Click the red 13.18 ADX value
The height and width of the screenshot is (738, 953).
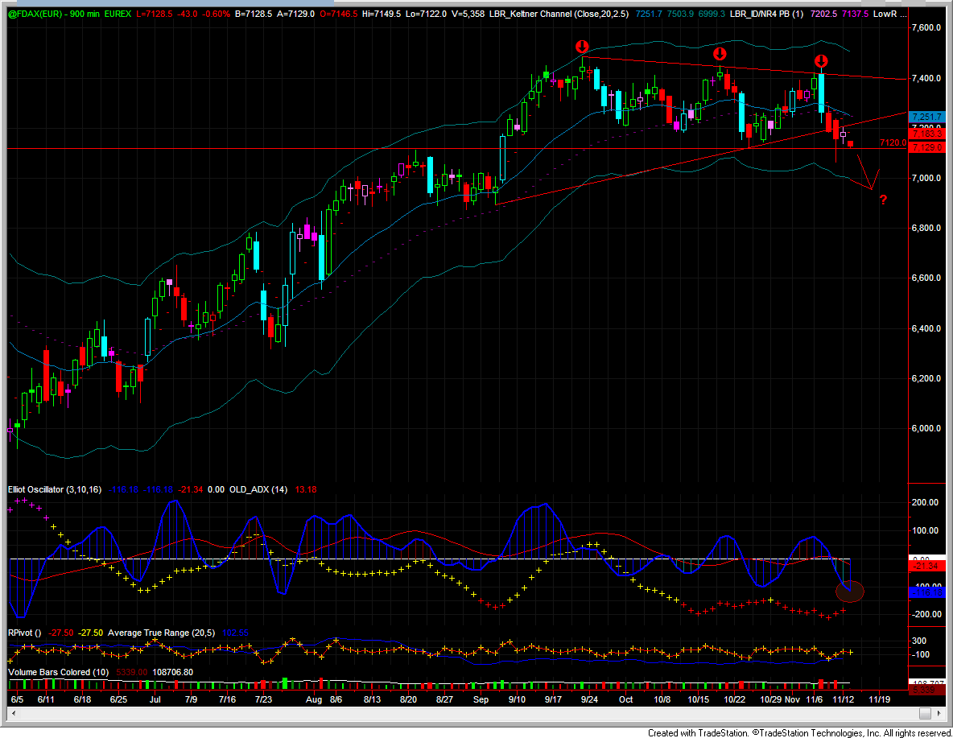(306, 489)
